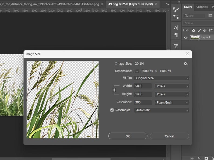The image size is (214, 160).
Task: Switch to the Layers tab
Action: coord(188,7)
